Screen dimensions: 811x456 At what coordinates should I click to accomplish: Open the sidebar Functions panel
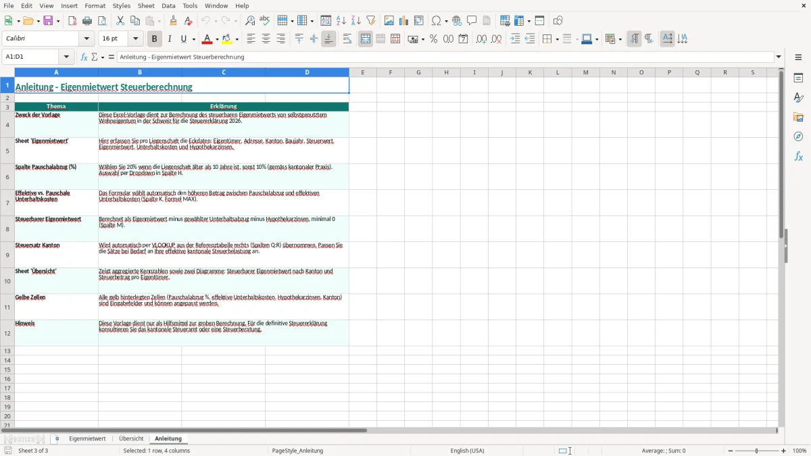point(798,156)
